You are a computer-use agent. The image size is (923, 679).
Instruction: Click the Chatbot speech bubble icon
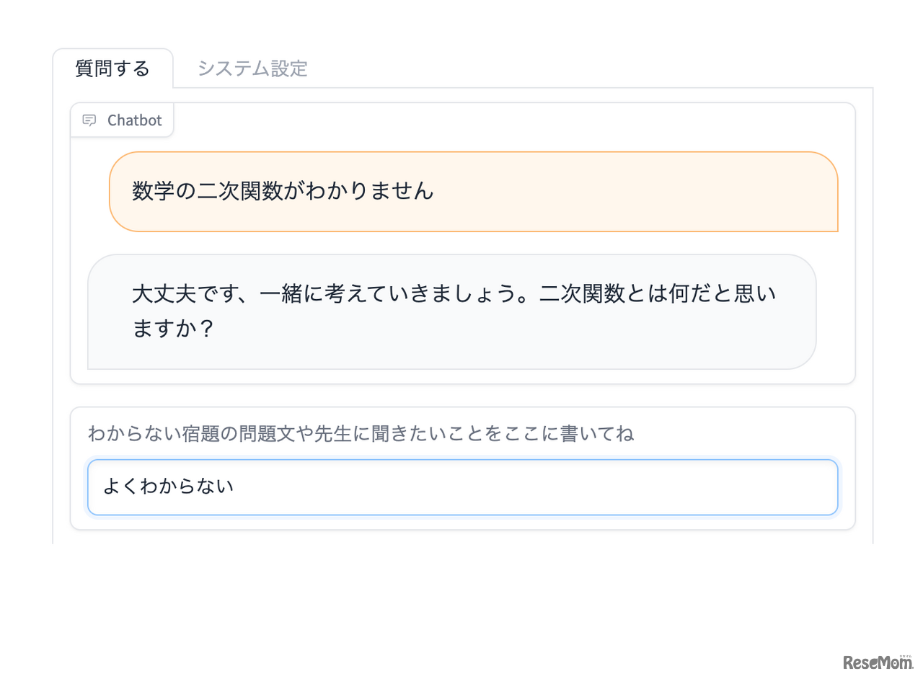[x=89, y=120]
